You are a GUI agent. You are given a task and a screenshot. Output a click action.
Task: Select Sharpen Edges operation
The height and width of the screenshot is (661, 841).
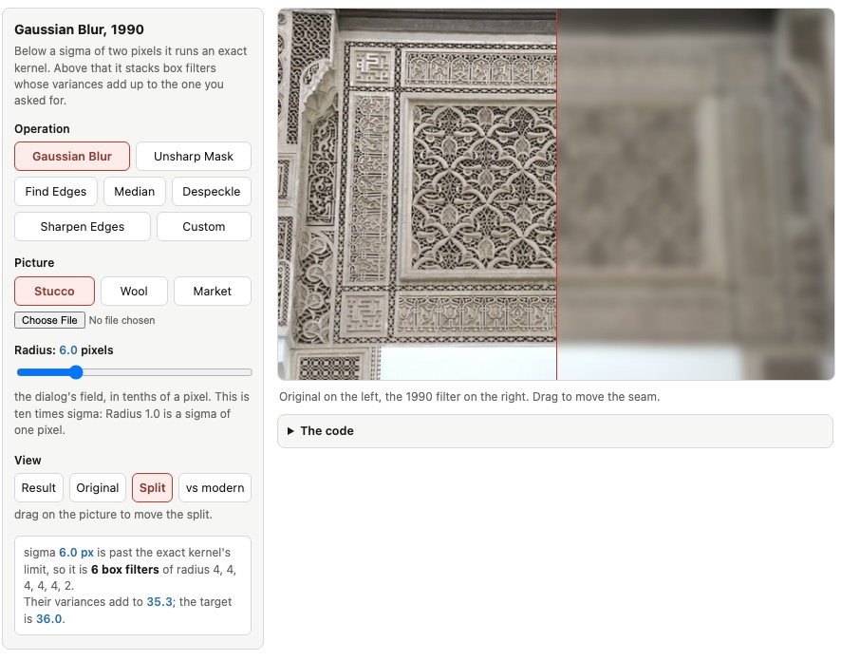82,226
